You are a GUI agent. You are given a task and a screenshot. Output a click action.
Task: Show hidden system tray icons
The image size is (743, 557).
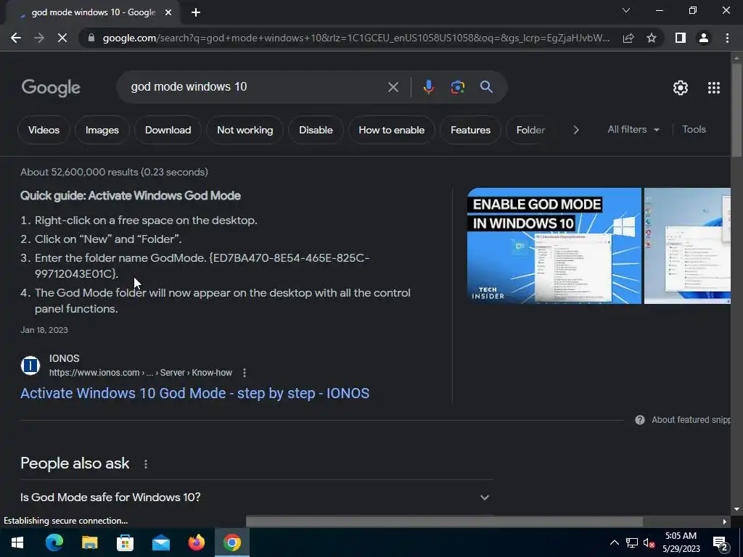(614, 542)
